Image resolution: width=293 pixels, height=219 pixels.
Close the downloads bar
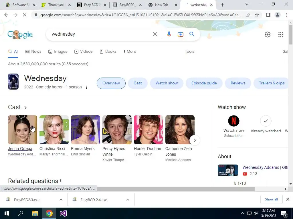point(288,199)
